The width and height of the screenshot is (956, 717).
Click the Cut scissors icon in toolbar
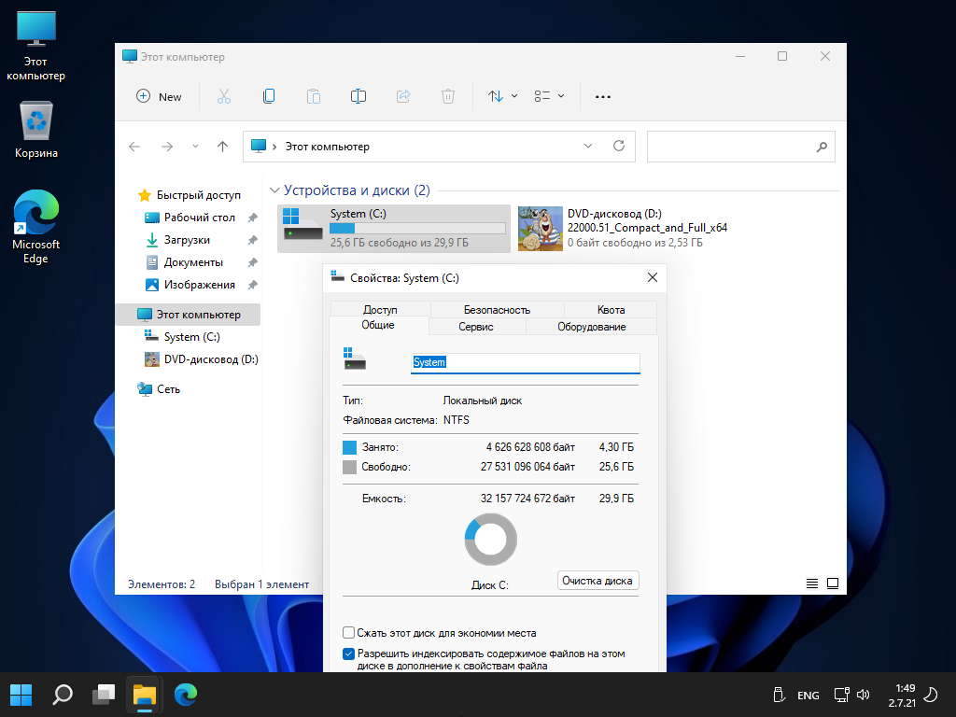tap(224, 96)
